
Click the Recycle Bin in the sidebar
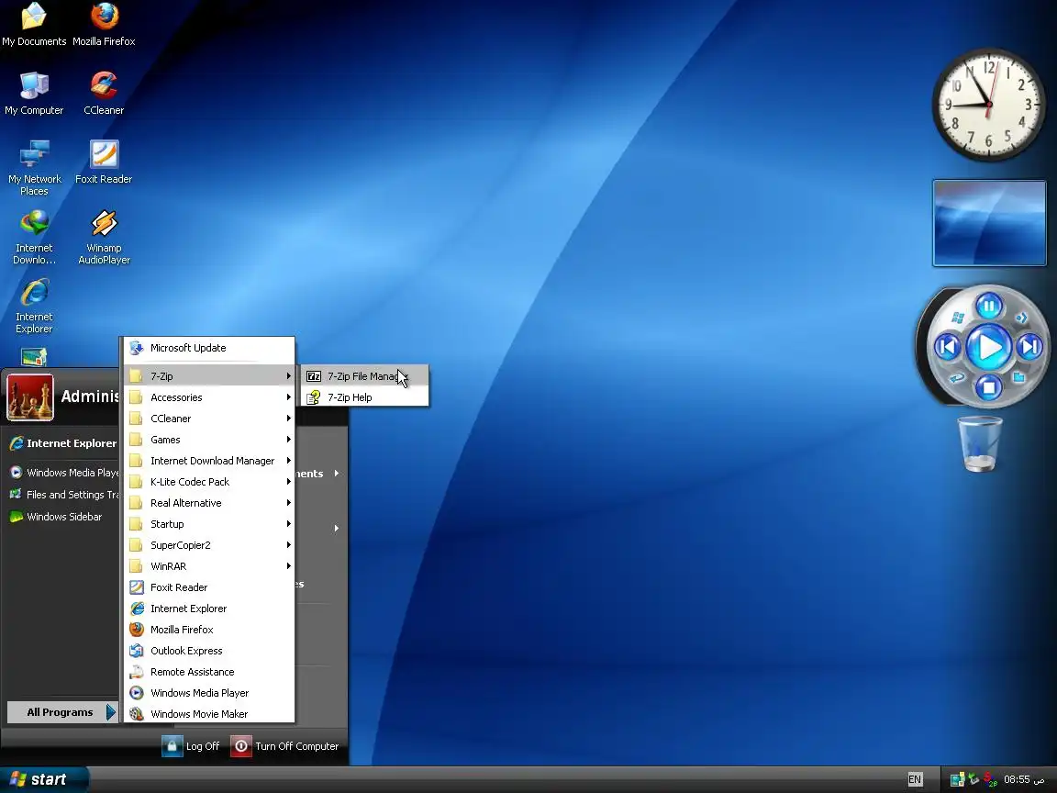980,443
